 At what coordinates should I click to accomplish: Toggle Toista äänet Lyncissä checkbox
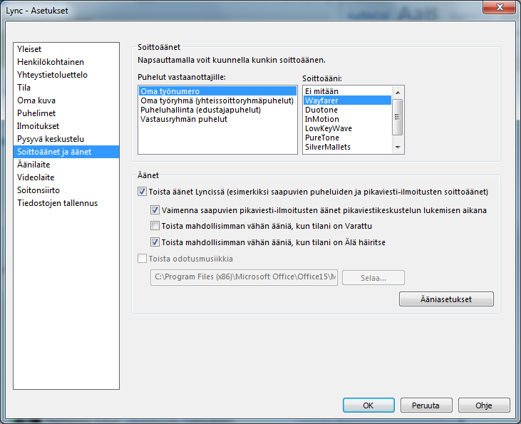(142, 192)
